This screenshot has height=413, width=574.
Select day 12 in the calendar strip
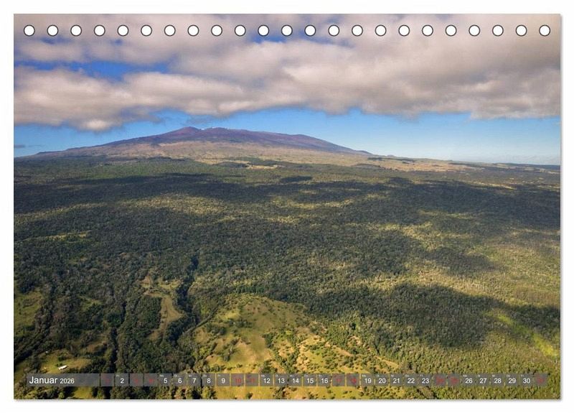pyautogui.click(x=266, y=380)
